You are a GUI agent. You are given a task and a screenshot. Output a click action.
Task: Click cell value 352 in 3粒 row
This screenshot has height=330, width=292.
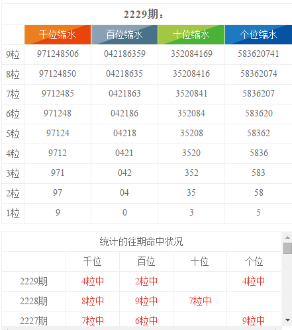[191, 173]
